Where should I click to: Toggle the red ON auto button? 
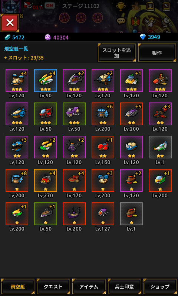click(50, 6)
